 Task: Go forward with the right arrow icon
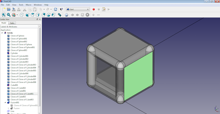click(77, 15)
